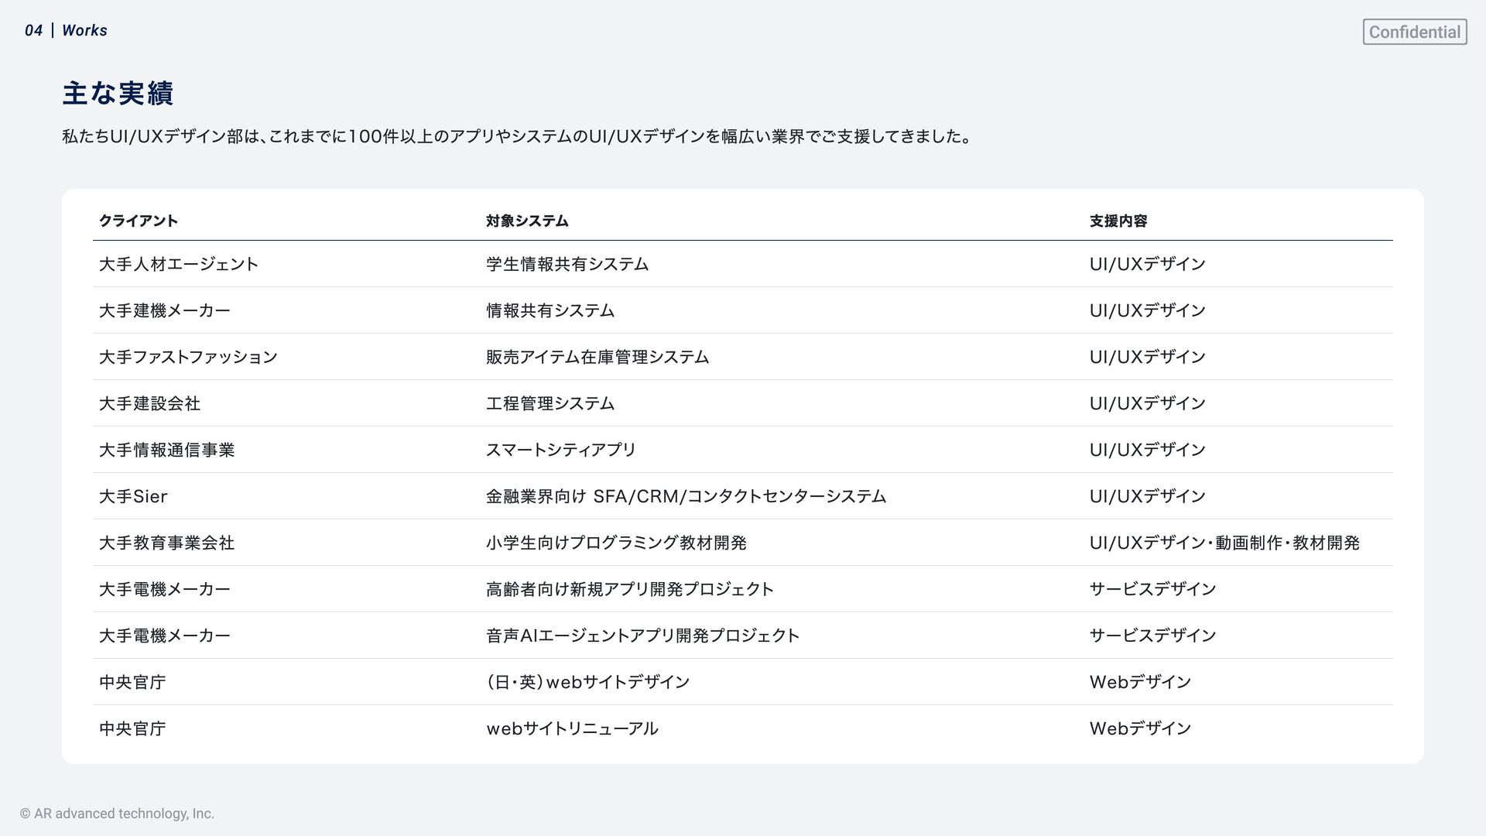Click UI/UXデザイン・動画制作・教材開発 cell
The height and width of the screenshot is (836, 1486).
click(1224, 543)
